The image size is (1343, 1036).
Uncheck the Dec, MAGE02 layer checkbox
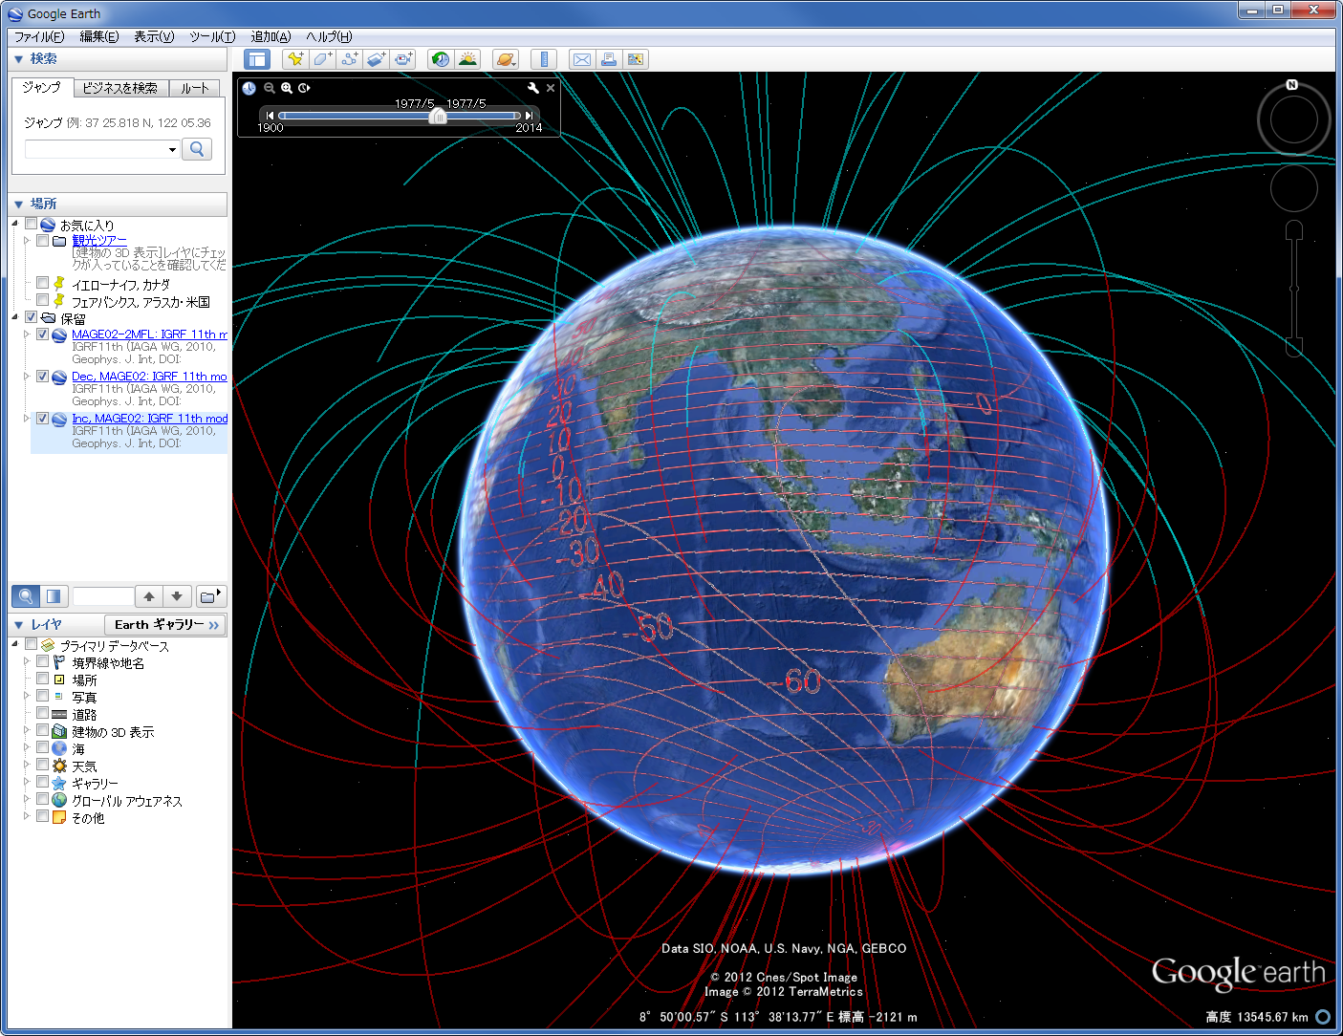tap(42, 377)
